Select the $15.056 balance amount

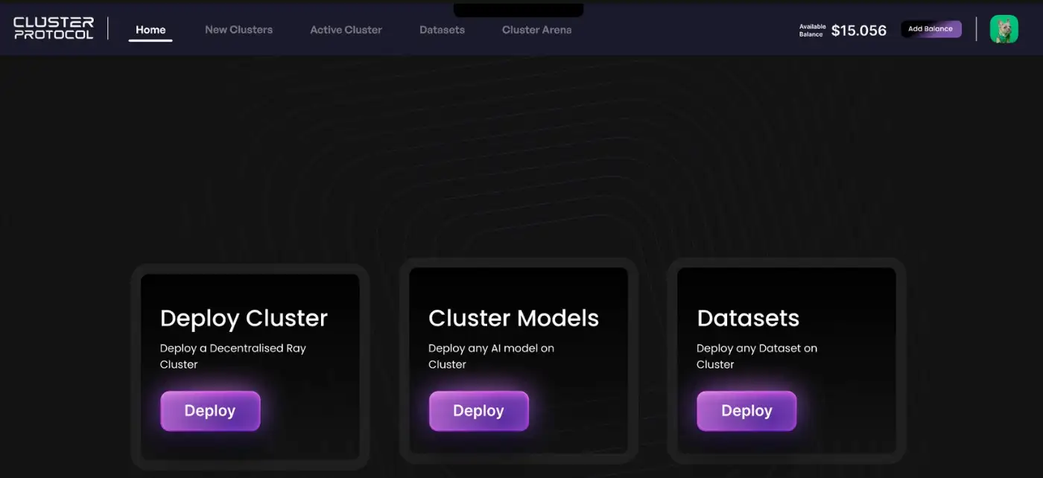(x=859, y=31)
